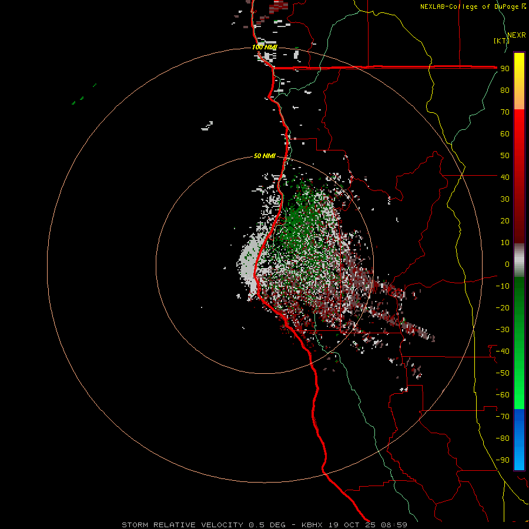This screenshot has width=529, height=529.
Task: Select the -90 value on velocity scale
Action: coord(503,460)
